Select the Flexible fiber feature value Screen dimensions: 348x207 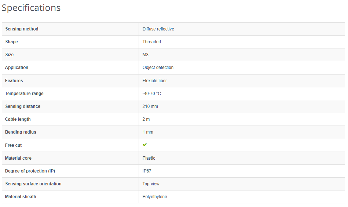(155, 81)
